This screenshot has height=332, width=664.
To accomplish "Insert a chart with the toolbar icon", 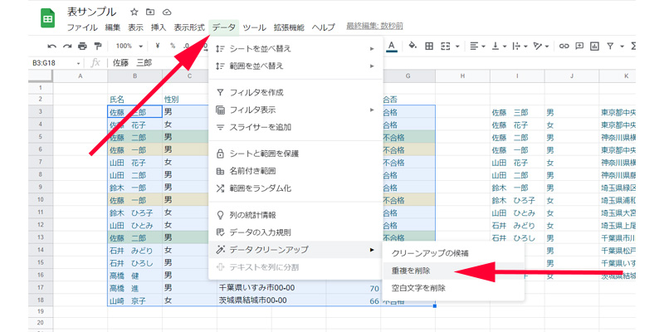I will pos(594,46).
